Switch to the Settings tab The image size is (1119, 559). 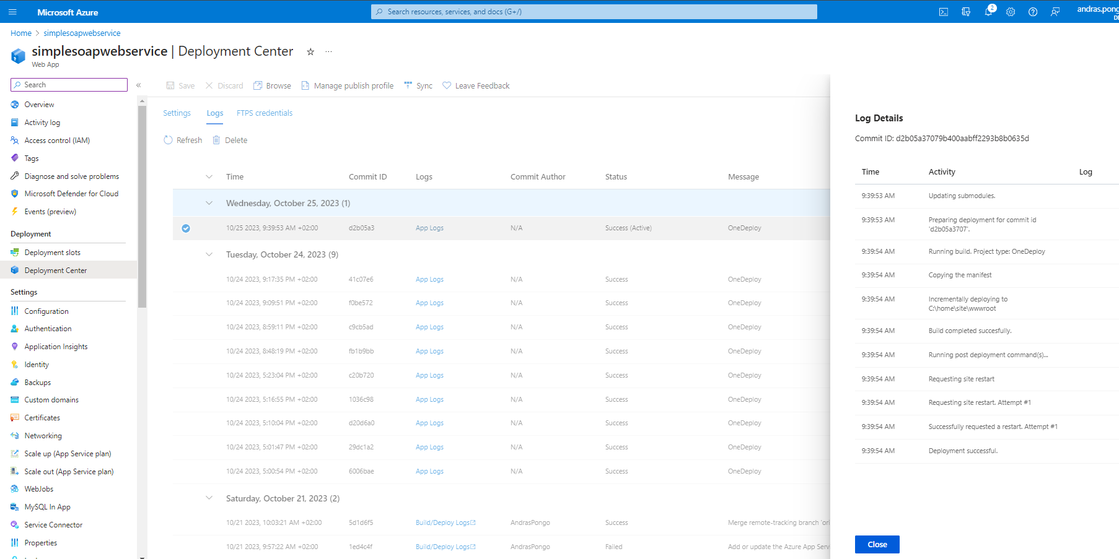177,113
